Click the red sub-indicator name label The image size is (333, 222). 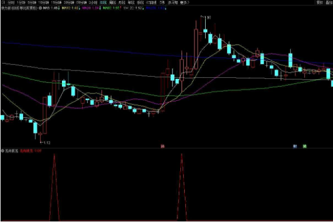[x=26, y=151]
